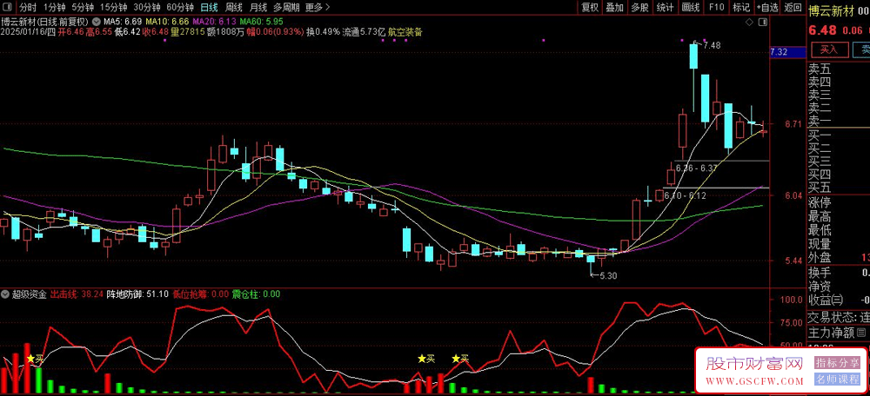Click the 2025/01/16/四 date readout
870x396 pixels.
click(x=29, y=32)
